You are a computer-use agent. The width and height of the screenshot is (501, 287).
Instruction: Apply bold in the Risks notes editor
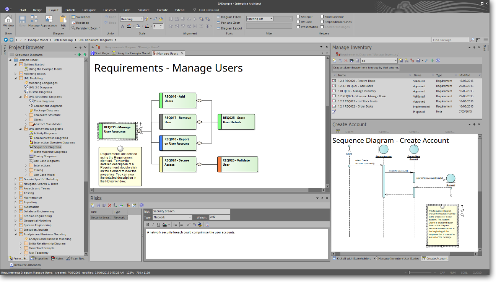[148, 225]
